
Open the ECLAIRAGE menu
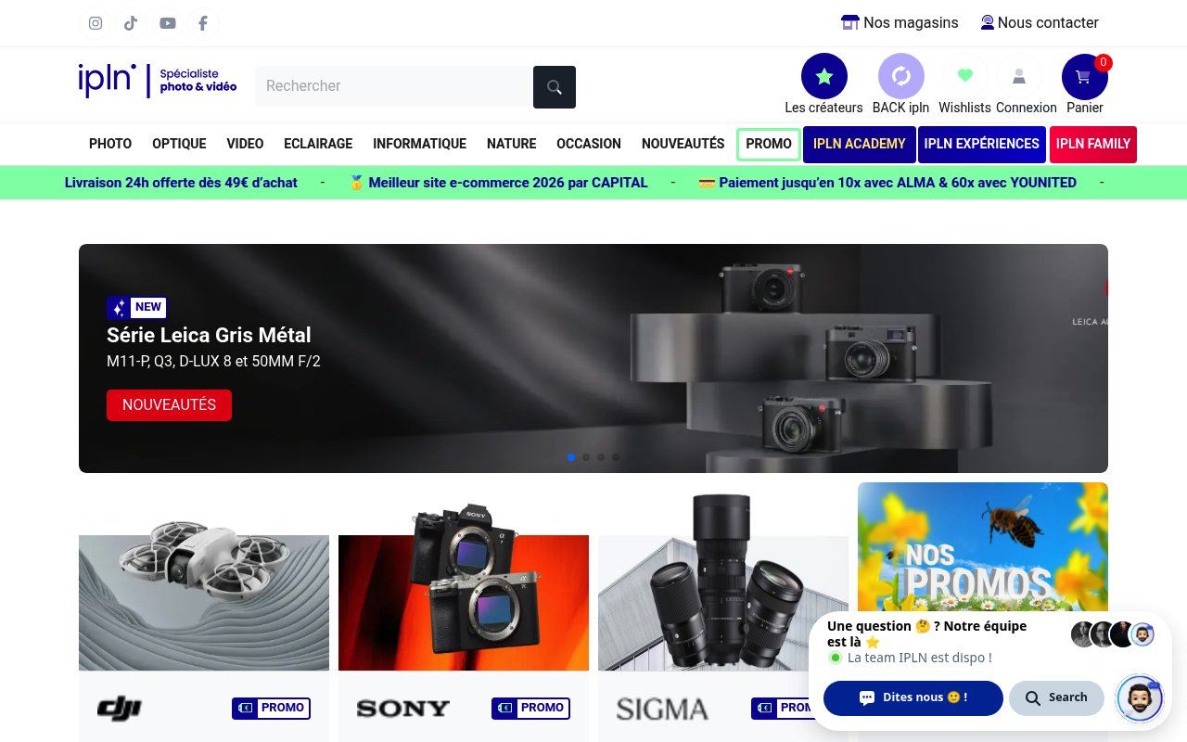tap(318, 144)
